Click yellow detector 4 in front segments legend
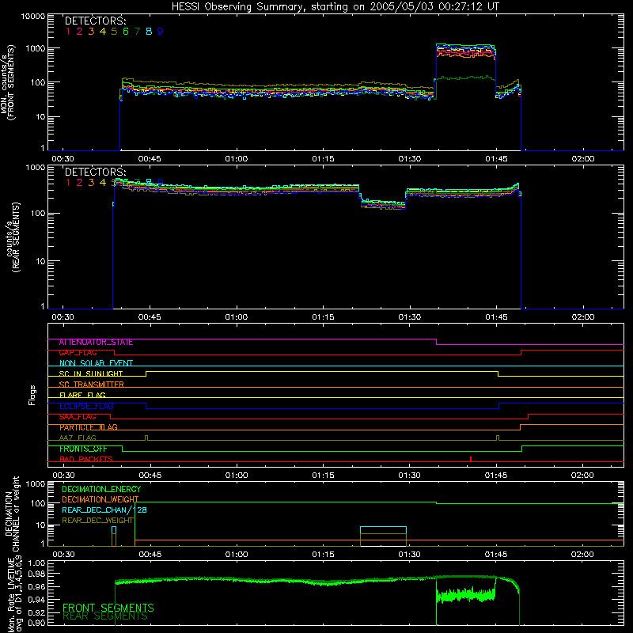This screenshot has height=633, width=633. [x=103, y=32]
